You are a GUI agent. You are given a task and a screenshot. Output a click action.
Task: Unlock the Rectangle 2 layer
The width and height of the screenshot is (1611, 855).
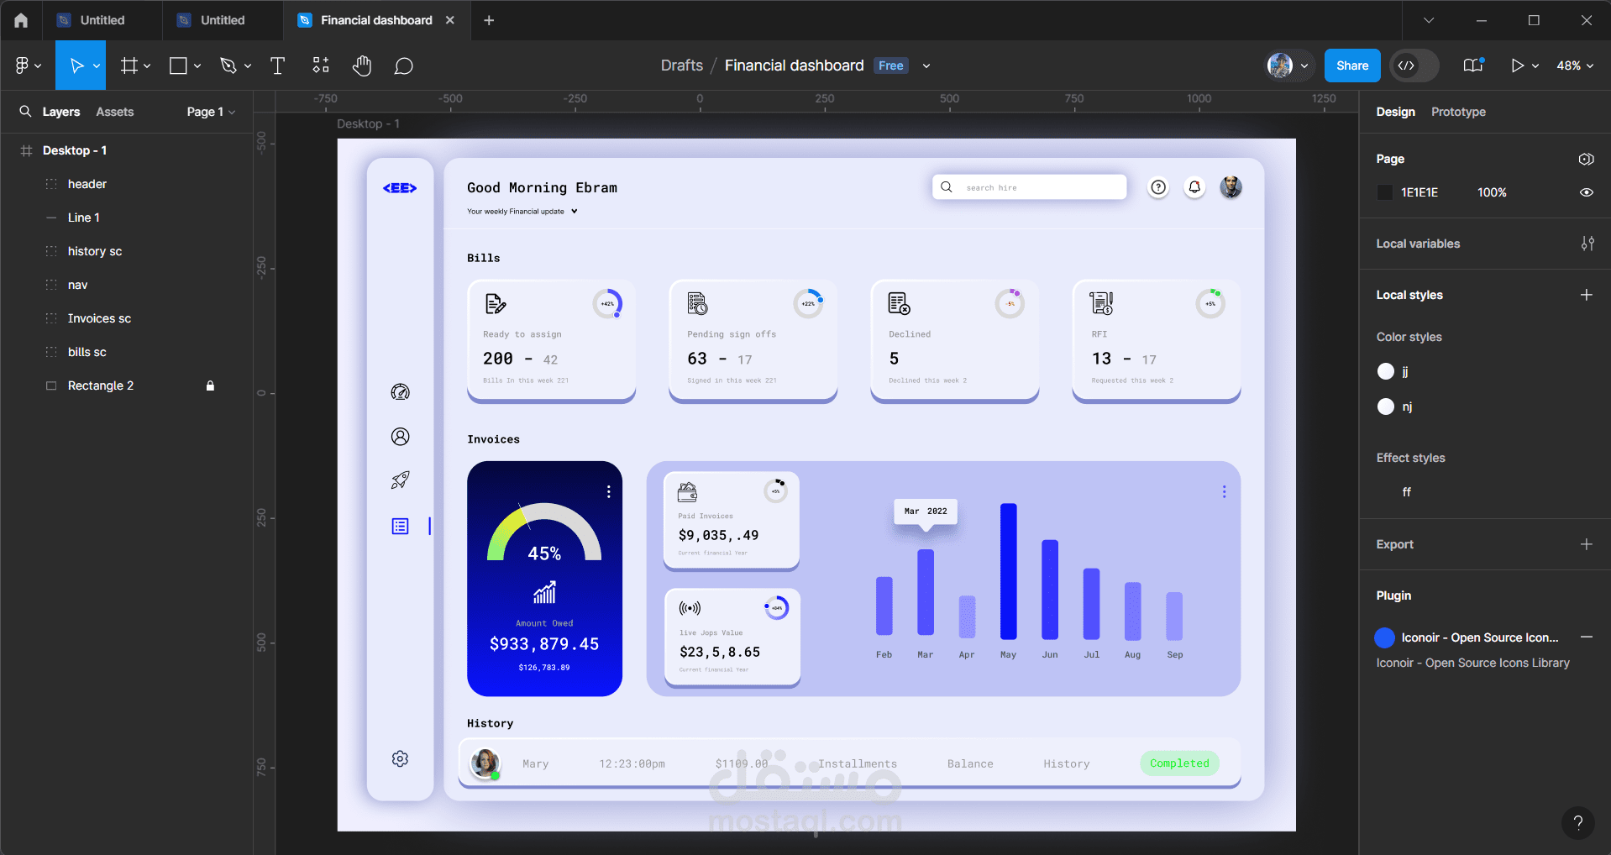(x=210, y=386)
